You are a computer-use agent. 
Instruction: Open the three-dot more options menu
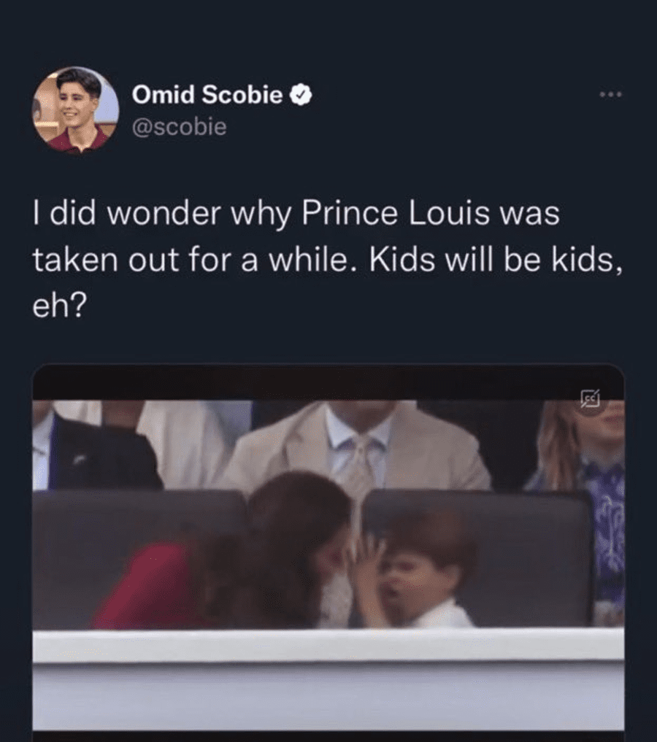pyautogui.click(x=611, y=95)
